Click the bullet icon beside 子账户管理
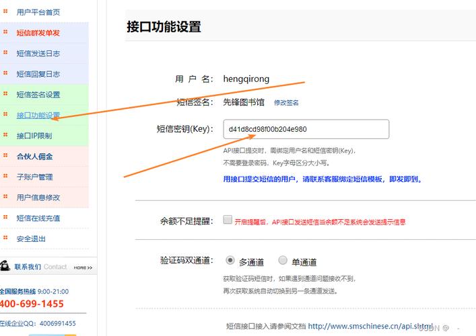The height and width of the screenshot is (336, 476). (x=5, y=175)
